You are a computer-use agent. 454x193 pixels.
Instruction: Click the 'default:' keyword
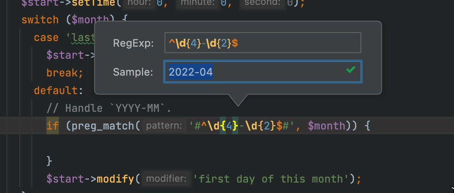pyautogui.click(x=58, y=91)
